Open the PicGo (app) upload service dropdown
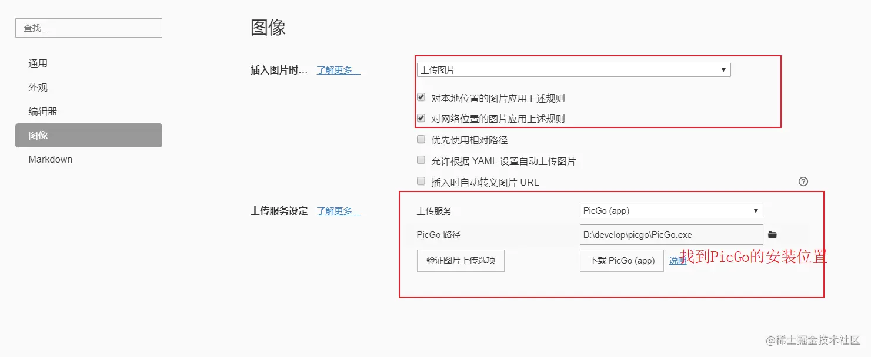This screenshot has height=357, width=871. (x=671, y=211)
